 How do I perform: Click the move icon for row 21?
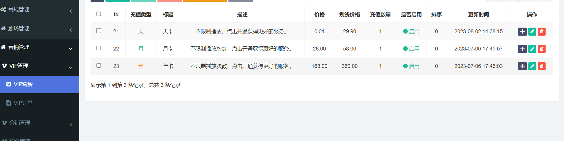click(522, 31)
